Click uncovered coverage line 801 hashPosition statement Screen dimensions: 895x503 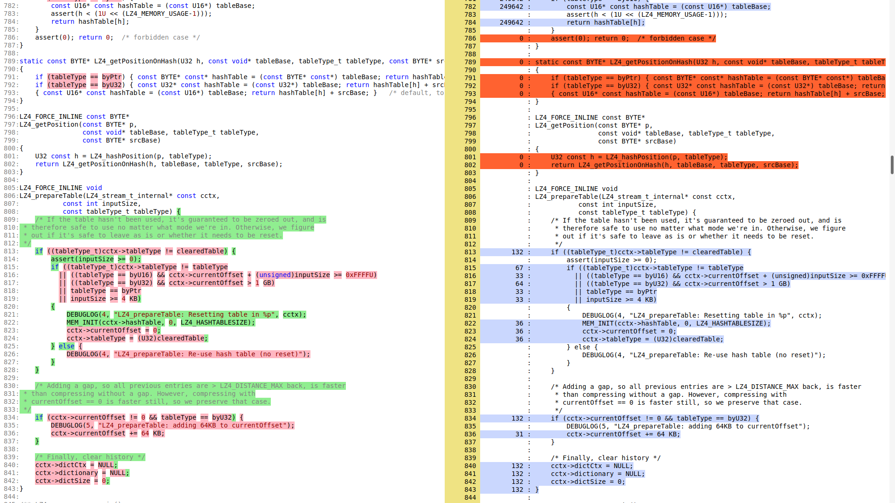[639, 157]
